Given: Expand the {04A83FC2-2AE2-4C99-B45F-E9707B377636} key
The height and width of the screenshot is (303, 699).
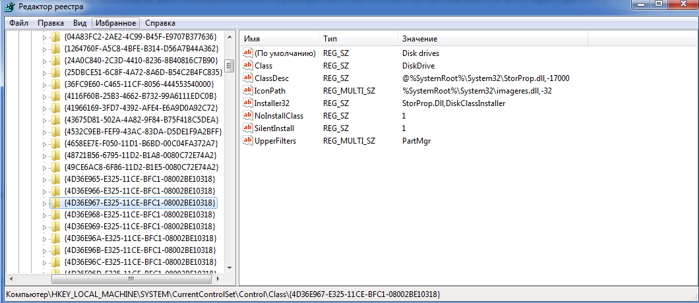Looking at the screenshot, I should (x=44, y=37).
